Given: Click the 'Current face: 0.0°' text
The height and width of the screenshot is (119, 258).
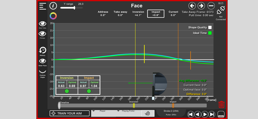Looking at the screenshot, I should (x=195, y=85).
